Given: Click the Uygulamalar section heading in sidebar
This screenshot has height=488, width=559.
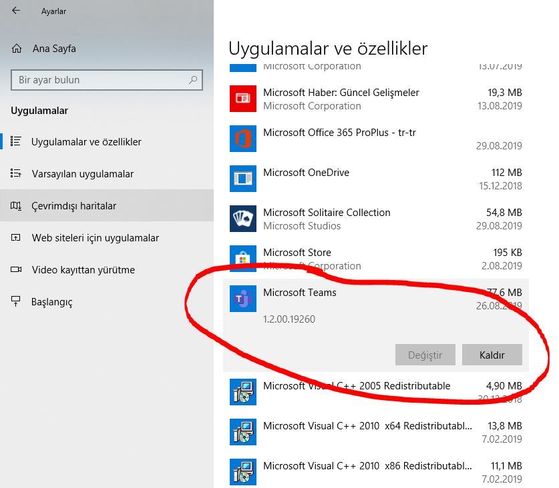Looking at the screenshot, I should tap(39, 111).
